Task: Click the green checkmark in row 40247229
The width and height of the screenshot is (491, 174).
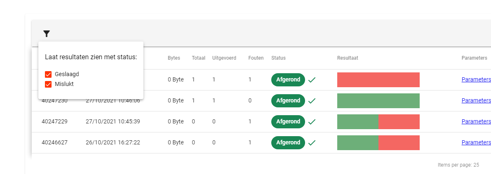Action: (x=312, y=122)
